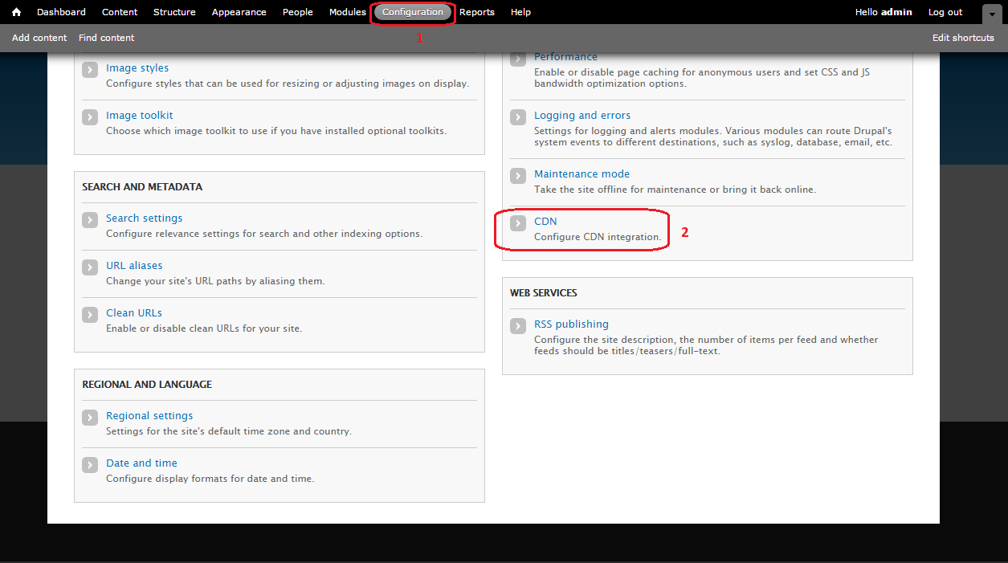The height and width of the screenshot is (563, 1008).
Task: Click the Add content shortcut
Action: coord(39,38)
